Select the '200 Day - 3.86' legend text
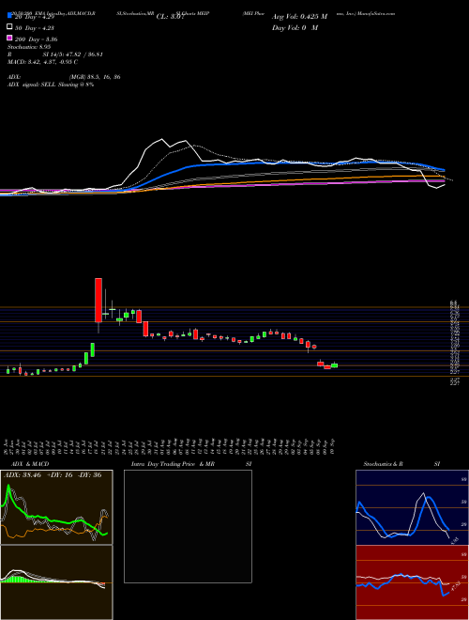The height and width of the screenshot is (620, 469). (x=37, y=39)
